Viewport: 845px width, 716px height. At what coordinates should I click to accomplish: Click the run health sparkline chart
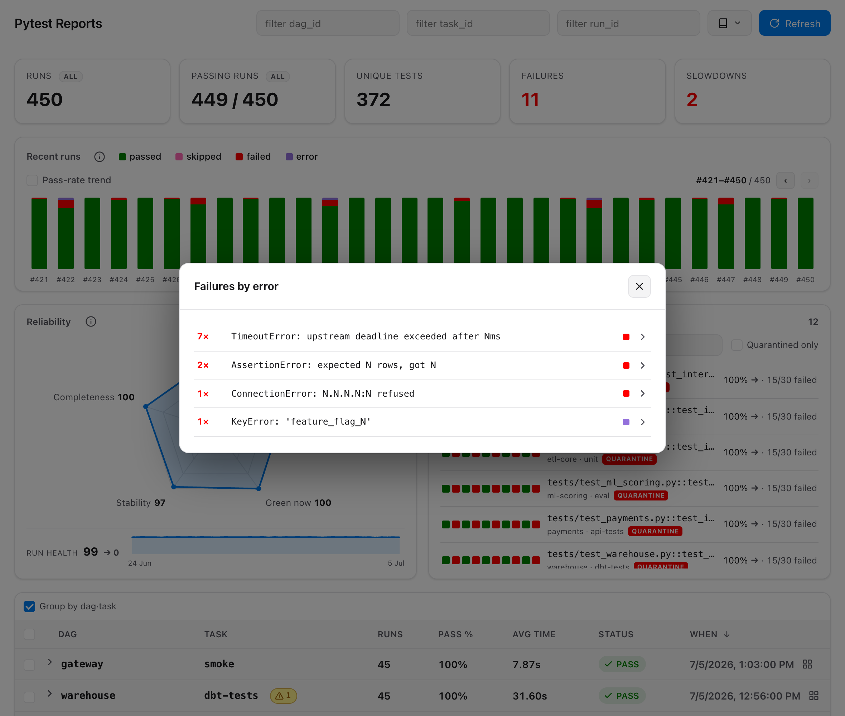point(266,545)
